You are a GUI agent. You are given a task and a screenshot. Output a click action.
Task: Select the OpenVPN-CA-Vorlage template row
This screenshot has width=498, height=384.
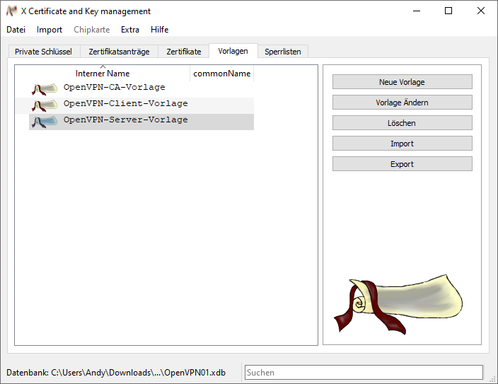click(114, 88)
